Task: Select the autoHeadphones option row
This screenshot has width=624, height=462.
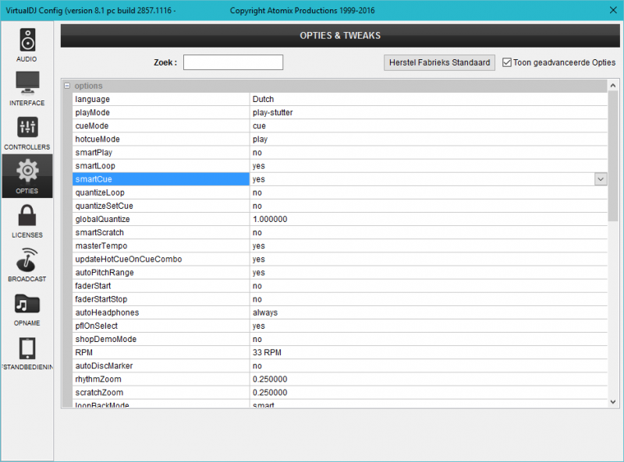Action: 339,312
